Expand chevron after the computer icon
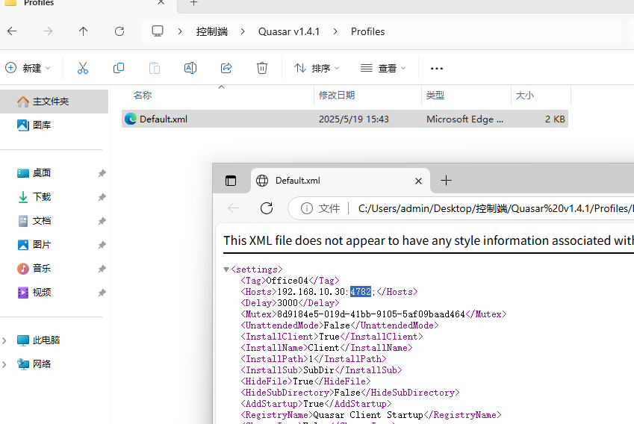634x424 pixels. tap(180, 31)
